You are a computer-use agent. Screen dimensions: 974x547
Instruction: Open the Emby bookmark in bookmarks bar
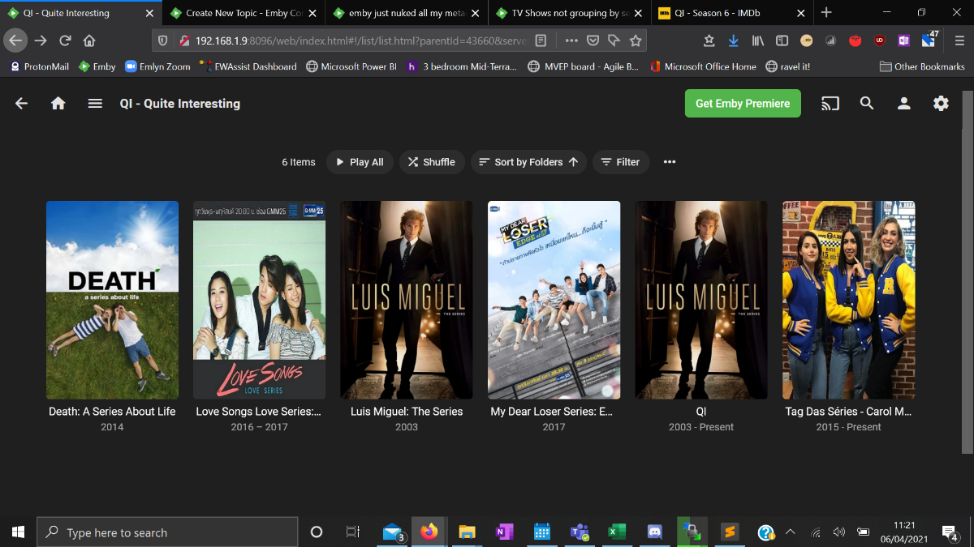coord(97,66)
